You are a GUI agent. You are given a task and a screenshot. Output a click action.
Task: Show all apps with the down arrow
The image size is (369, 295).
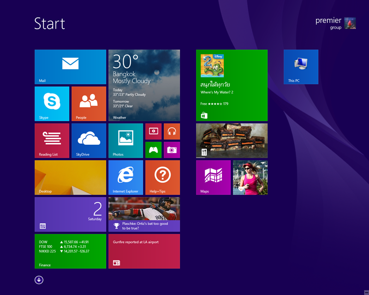tap(39, 280)
